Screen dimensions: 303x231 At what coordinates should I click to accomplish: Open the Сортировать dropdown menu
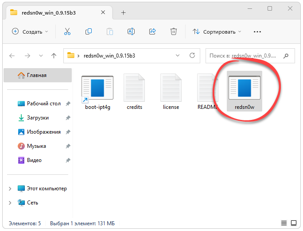pyautogui.click(x=217, y=31)
